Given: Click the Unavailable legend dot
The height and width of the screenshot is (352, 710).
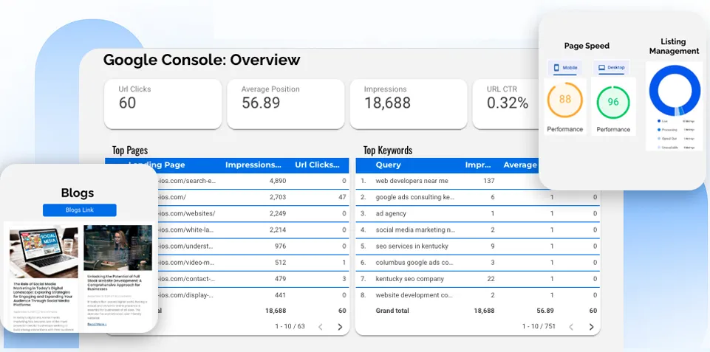Looking at the screenshot, I should (x=658, y=148).
